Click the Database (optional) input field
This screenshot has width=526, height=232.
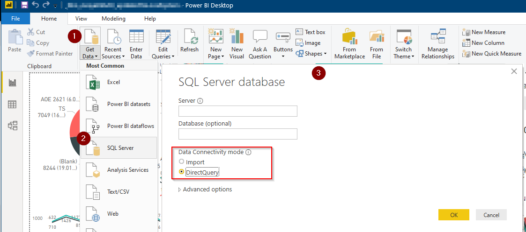pyautogui.click(x=238, y=134)
